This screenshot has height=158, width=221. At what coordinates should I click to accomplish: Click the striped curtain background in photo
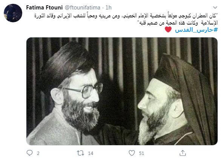click(124, 59)
